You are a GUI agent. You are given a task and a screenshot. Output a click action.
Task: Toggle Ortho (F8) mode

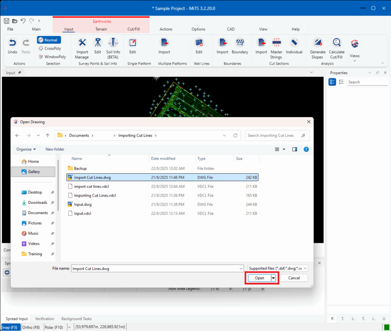[x=31, y=327]
